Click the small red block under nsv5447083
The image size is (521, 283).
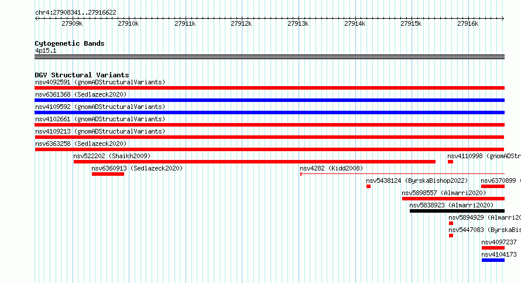451,236
